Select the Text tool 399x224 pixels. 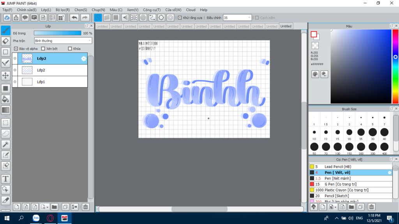pyautogui.click(x=5, y=179)
